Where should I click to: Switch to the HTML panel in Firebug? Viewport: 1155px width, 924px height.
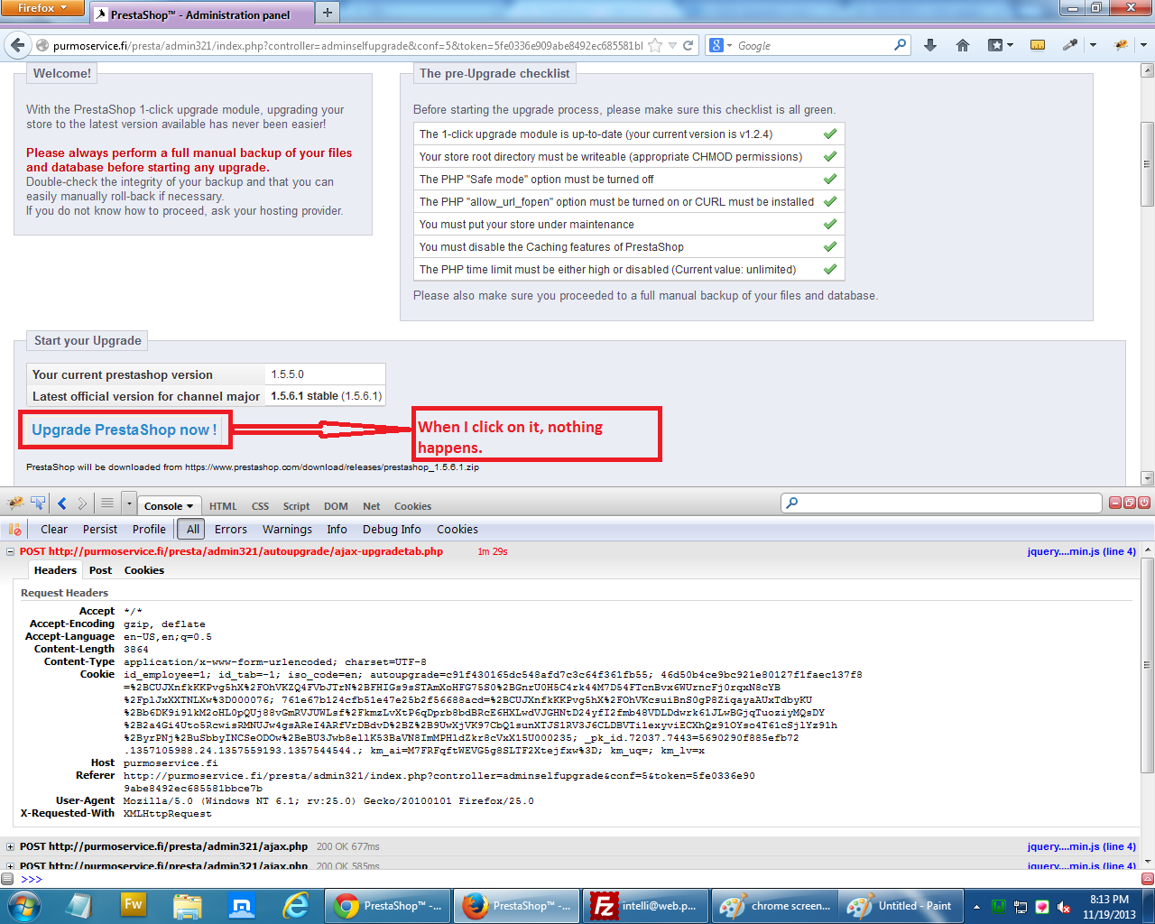coord(223,506)
